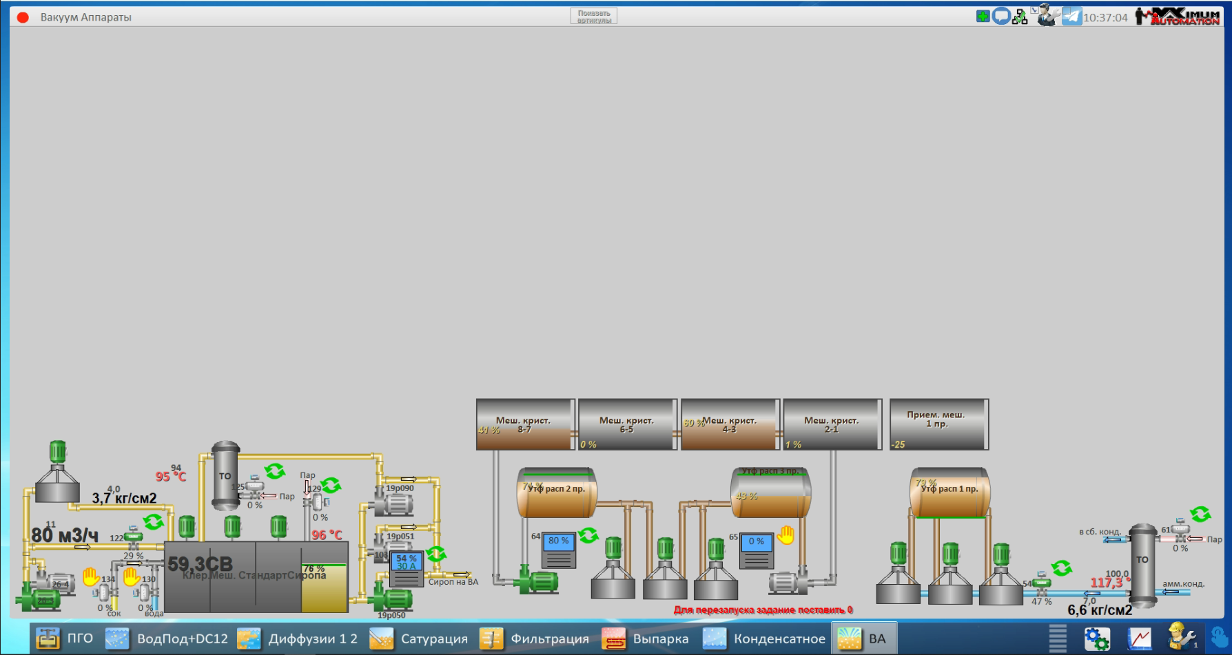The width and height of the screenshot is (1232, 655).
Task: Toggle manual mode hand icon near valve 134
Action: tap(91, 576)
